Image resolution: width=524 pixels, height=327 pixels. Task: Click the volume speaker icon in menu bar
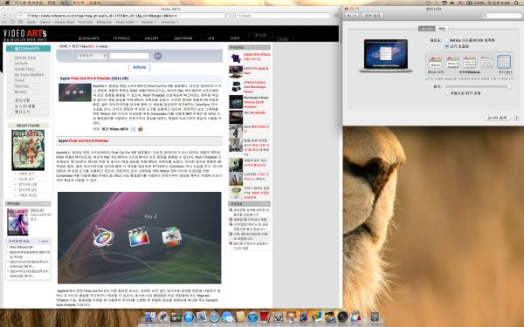point(452,3)
